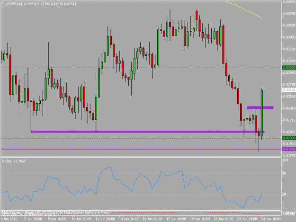
Task: Click the 23 Jun 08:00 time label
Action: (x=247, y=219)
